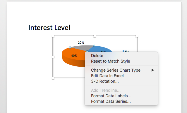This screenshot has width=187, height=113.
Task: Click the 40% label on orange slice
Action: 74,56
